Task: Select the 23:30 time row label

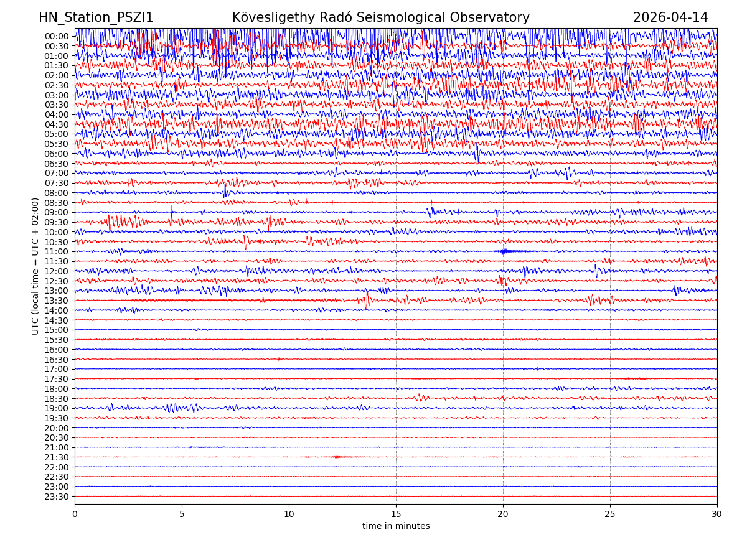Action: coord(56,497)
